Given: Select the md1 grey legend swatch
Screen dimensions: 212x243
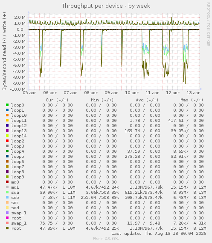Looking at the screenshot, I should (x=7, y=187).
